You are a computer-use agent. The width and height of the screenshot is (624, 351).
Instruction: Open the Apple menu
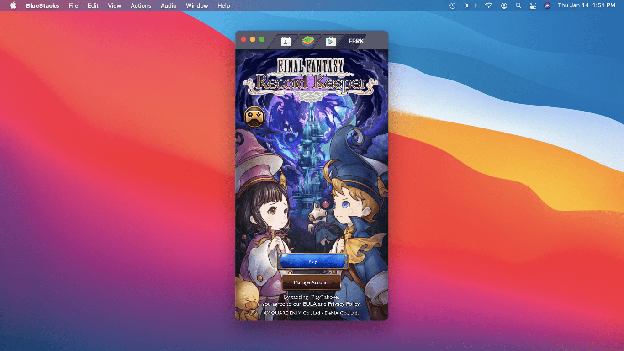pyautogui.click(x=13, y=5)
